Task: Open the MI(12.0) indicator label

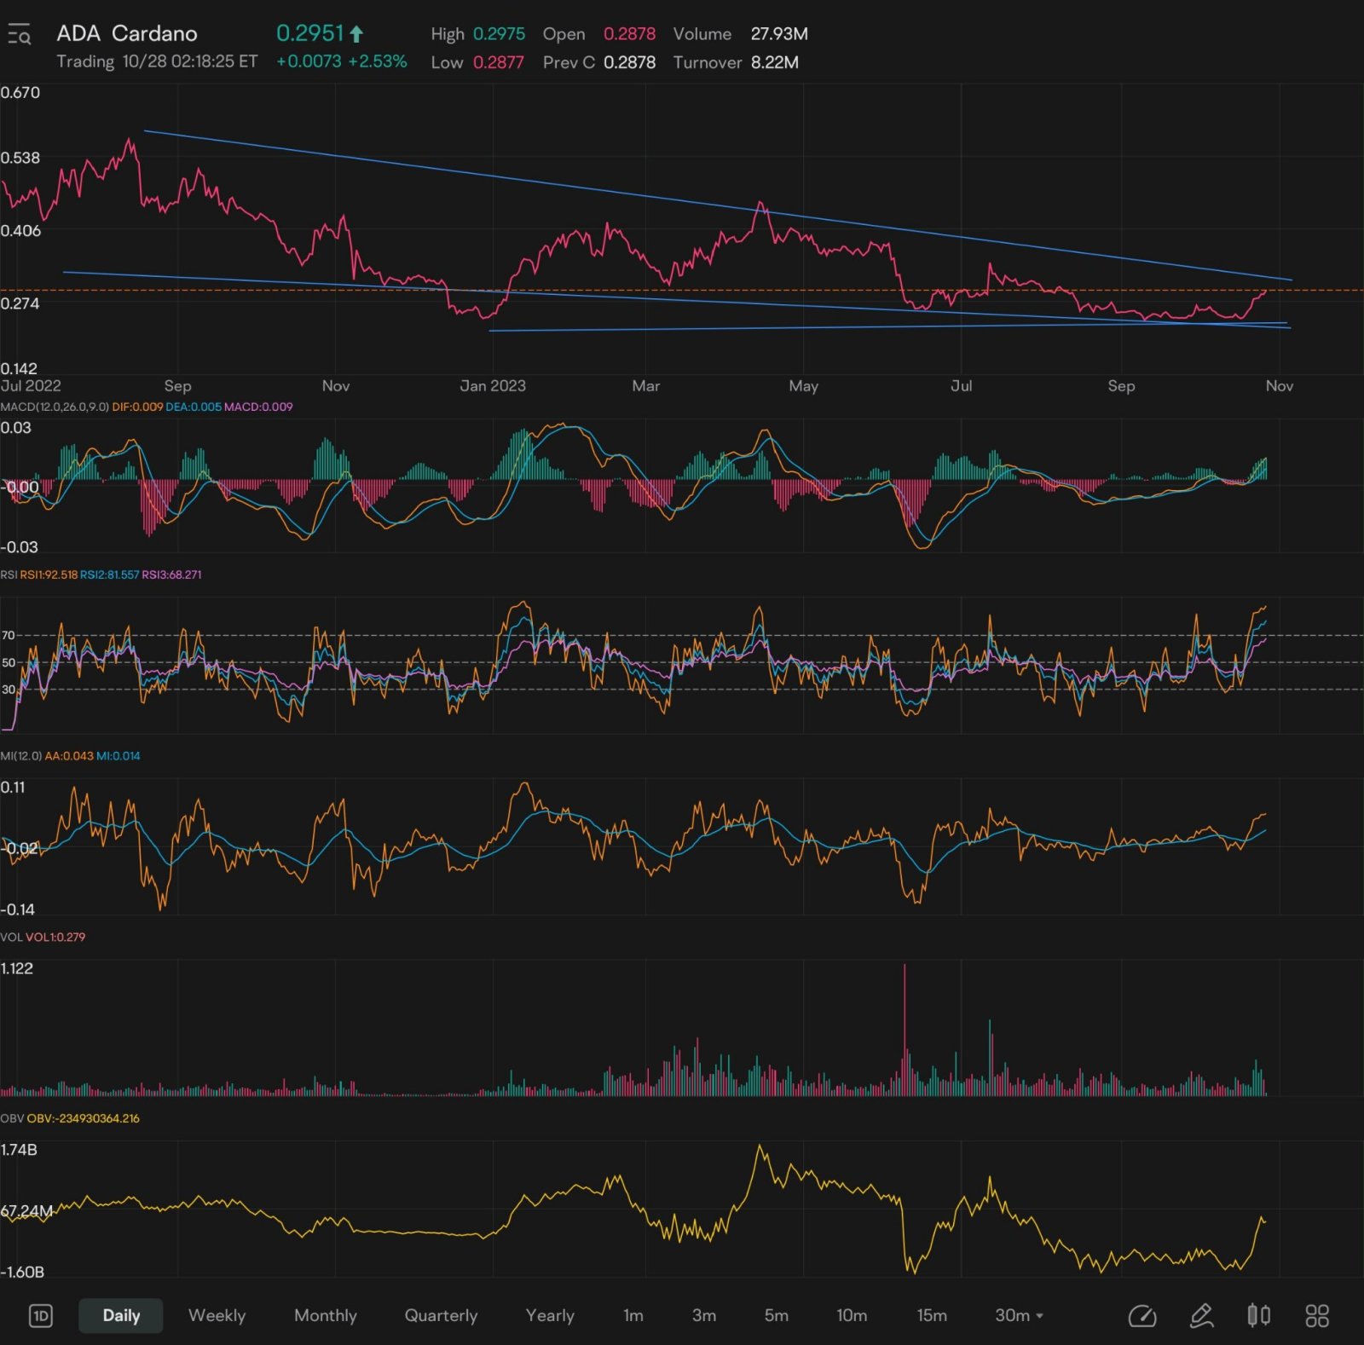Action: point(21,756)
